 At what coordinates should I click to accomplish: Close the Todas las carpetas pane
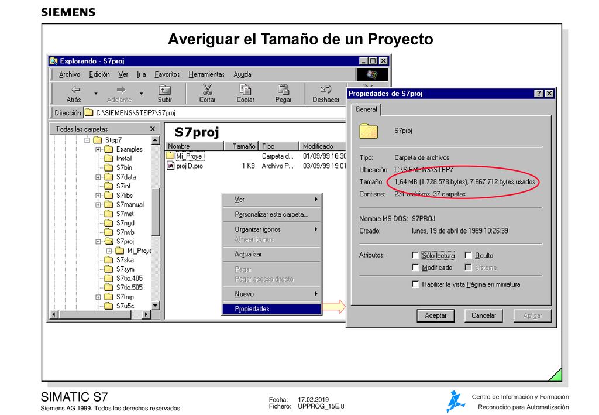pos(153,129)
